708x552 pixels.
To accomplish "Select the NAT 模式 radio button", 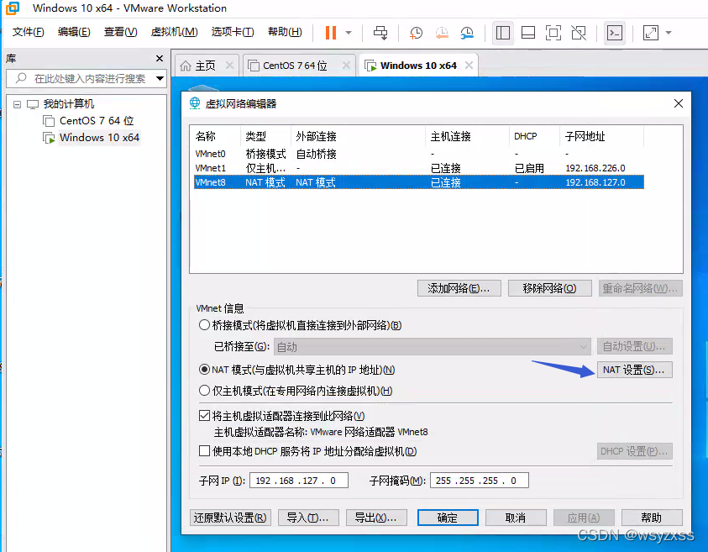I will click(205, 370).
